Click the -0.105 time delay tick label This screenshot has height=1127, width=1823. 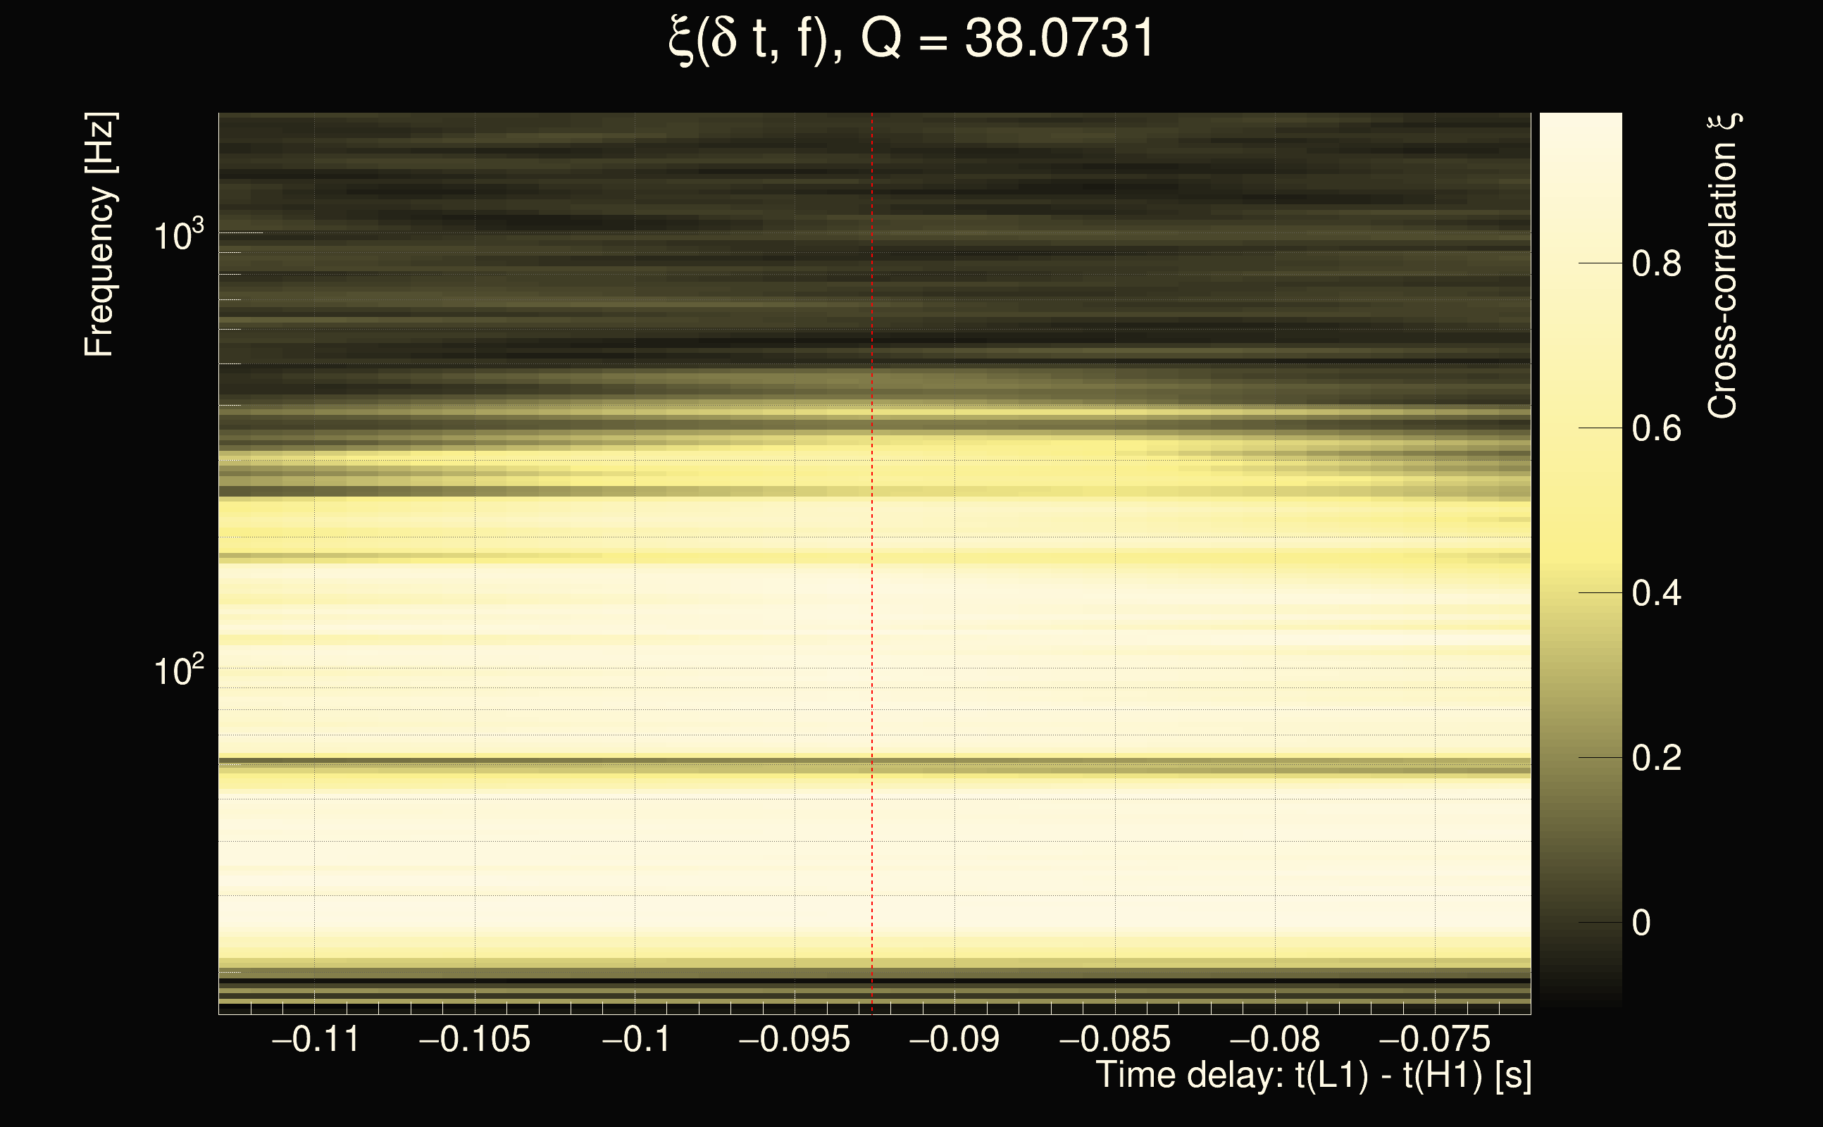coord(475,1040)
